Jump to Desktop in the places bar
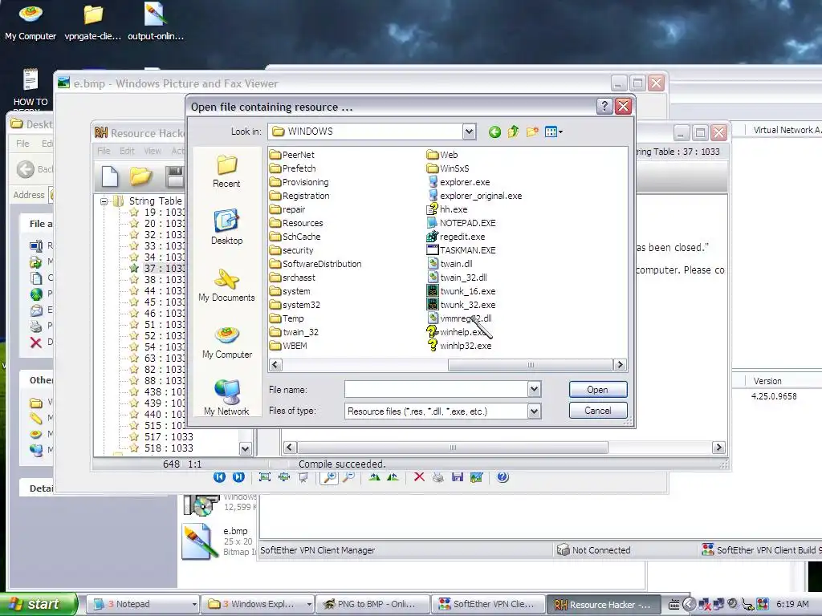 [226, 227]
